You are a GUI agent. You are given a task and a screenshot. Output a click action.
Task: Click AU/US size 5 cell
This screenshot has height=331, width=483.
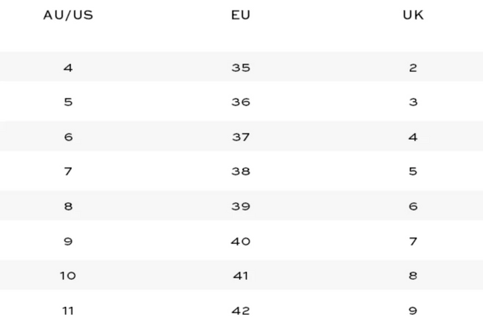[68, 103]
